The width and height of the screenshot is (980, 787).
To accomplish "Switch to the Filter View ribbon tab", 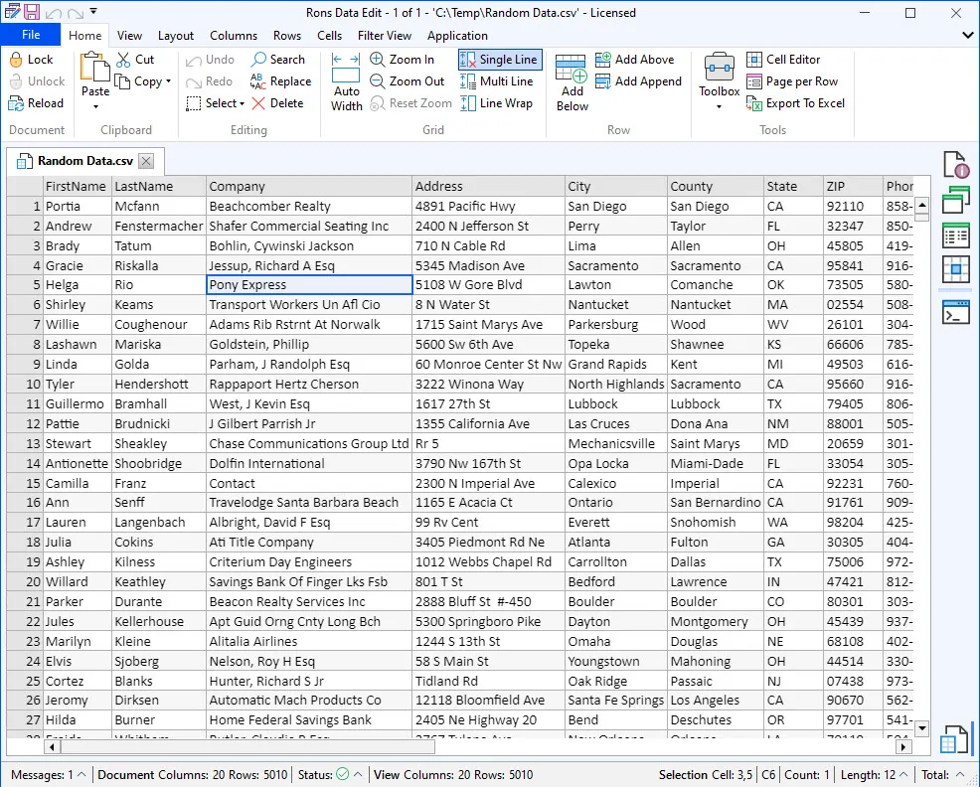I will coord(384,35).
